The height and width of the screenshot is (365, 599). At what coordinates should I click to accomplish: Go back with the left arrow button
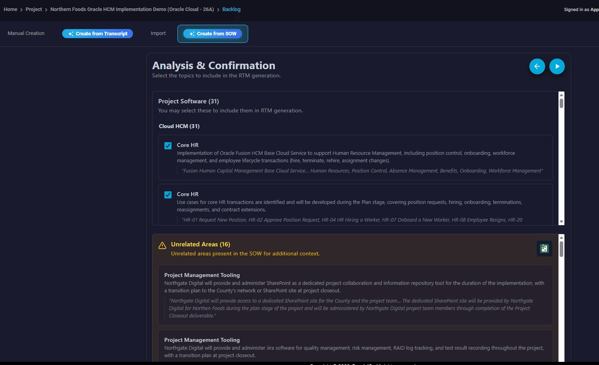[537, 66]
